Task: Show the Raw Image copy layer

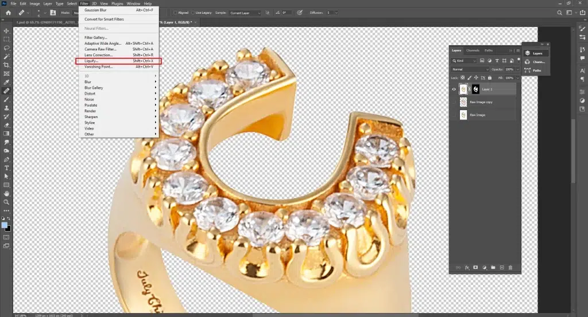Action: click(454, 102)
